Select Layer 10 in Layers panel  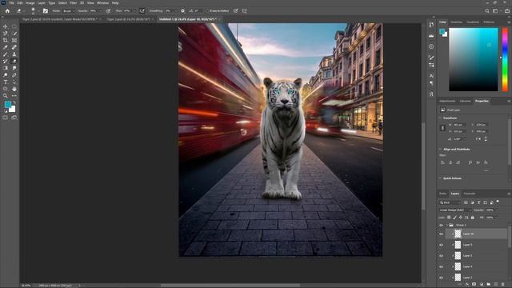pos(477,234)
